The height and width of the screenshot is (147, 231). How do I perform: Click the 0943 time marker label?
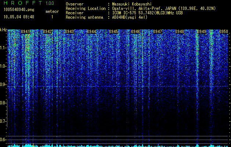(69, 32)
